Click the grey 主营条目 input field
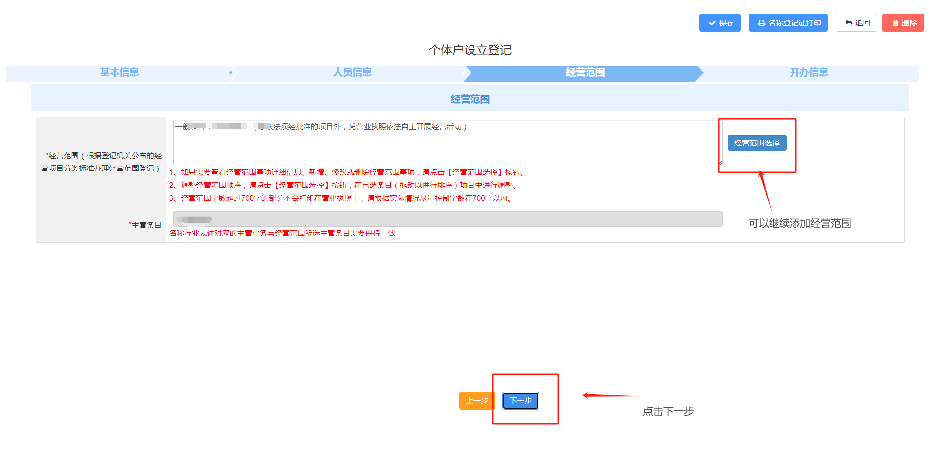 (447, 219)
